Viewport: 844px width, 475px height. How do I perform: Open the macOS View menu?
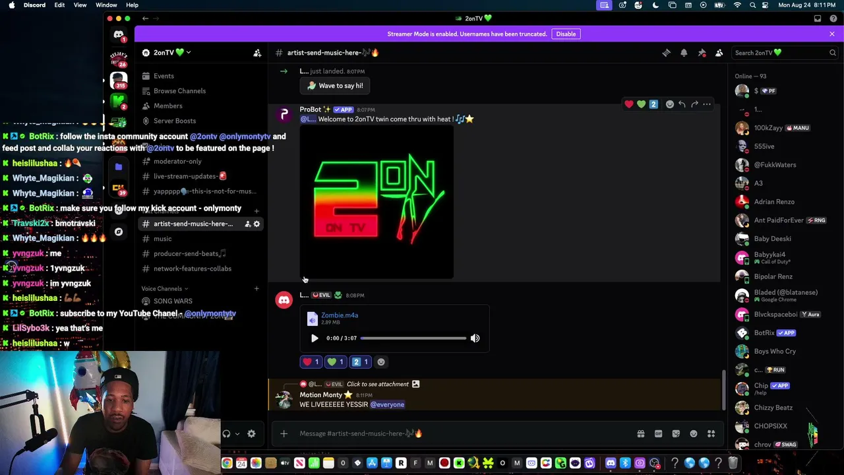[80, 5]
